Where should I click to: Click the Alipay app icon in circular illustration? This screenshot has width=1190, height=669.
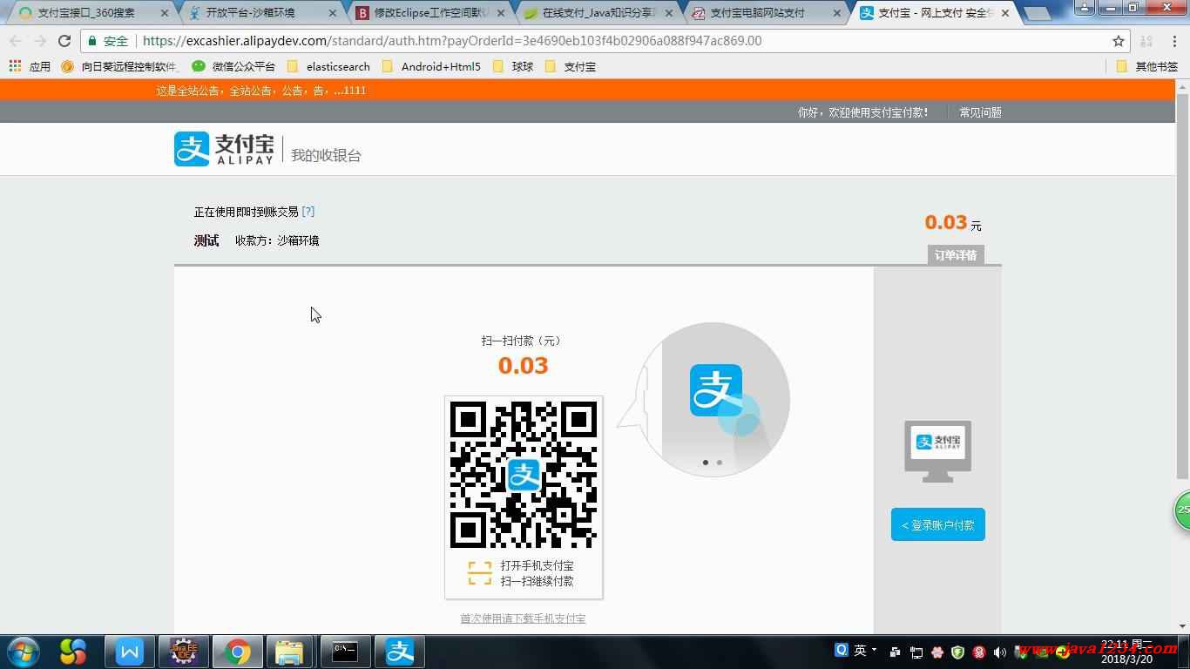[x=716, y=390]
